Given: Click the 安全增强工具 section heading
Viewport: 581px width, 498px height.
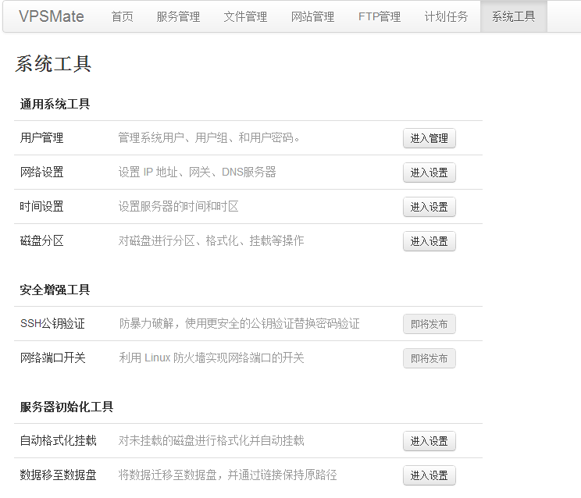Looking at the screenshot, I should click(x=55, y=290).
